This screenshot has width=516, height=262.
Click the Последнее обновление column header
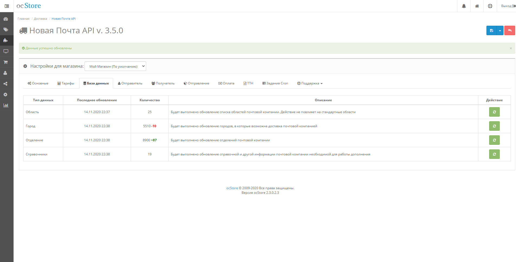click(x=97, y=100)
